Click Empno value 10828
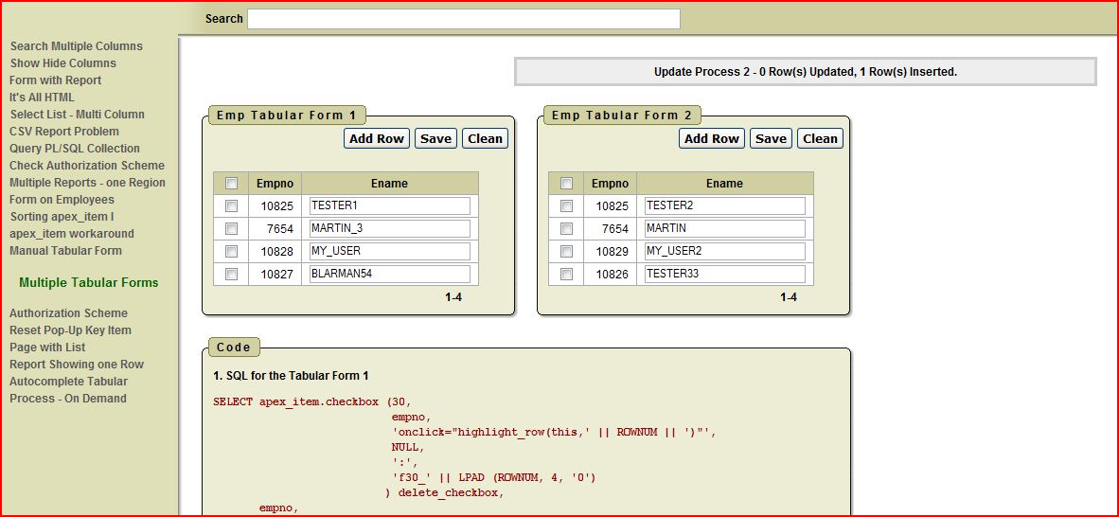 (276, 251)
